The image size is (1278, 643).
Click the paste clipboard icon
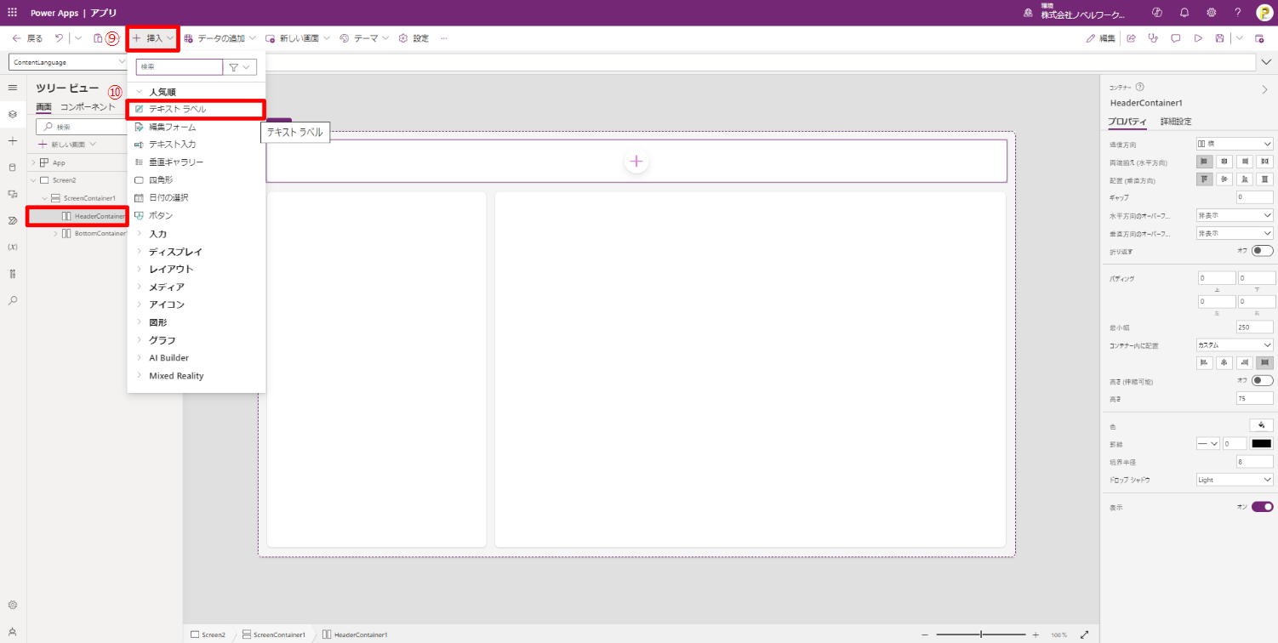pos(98,38)
